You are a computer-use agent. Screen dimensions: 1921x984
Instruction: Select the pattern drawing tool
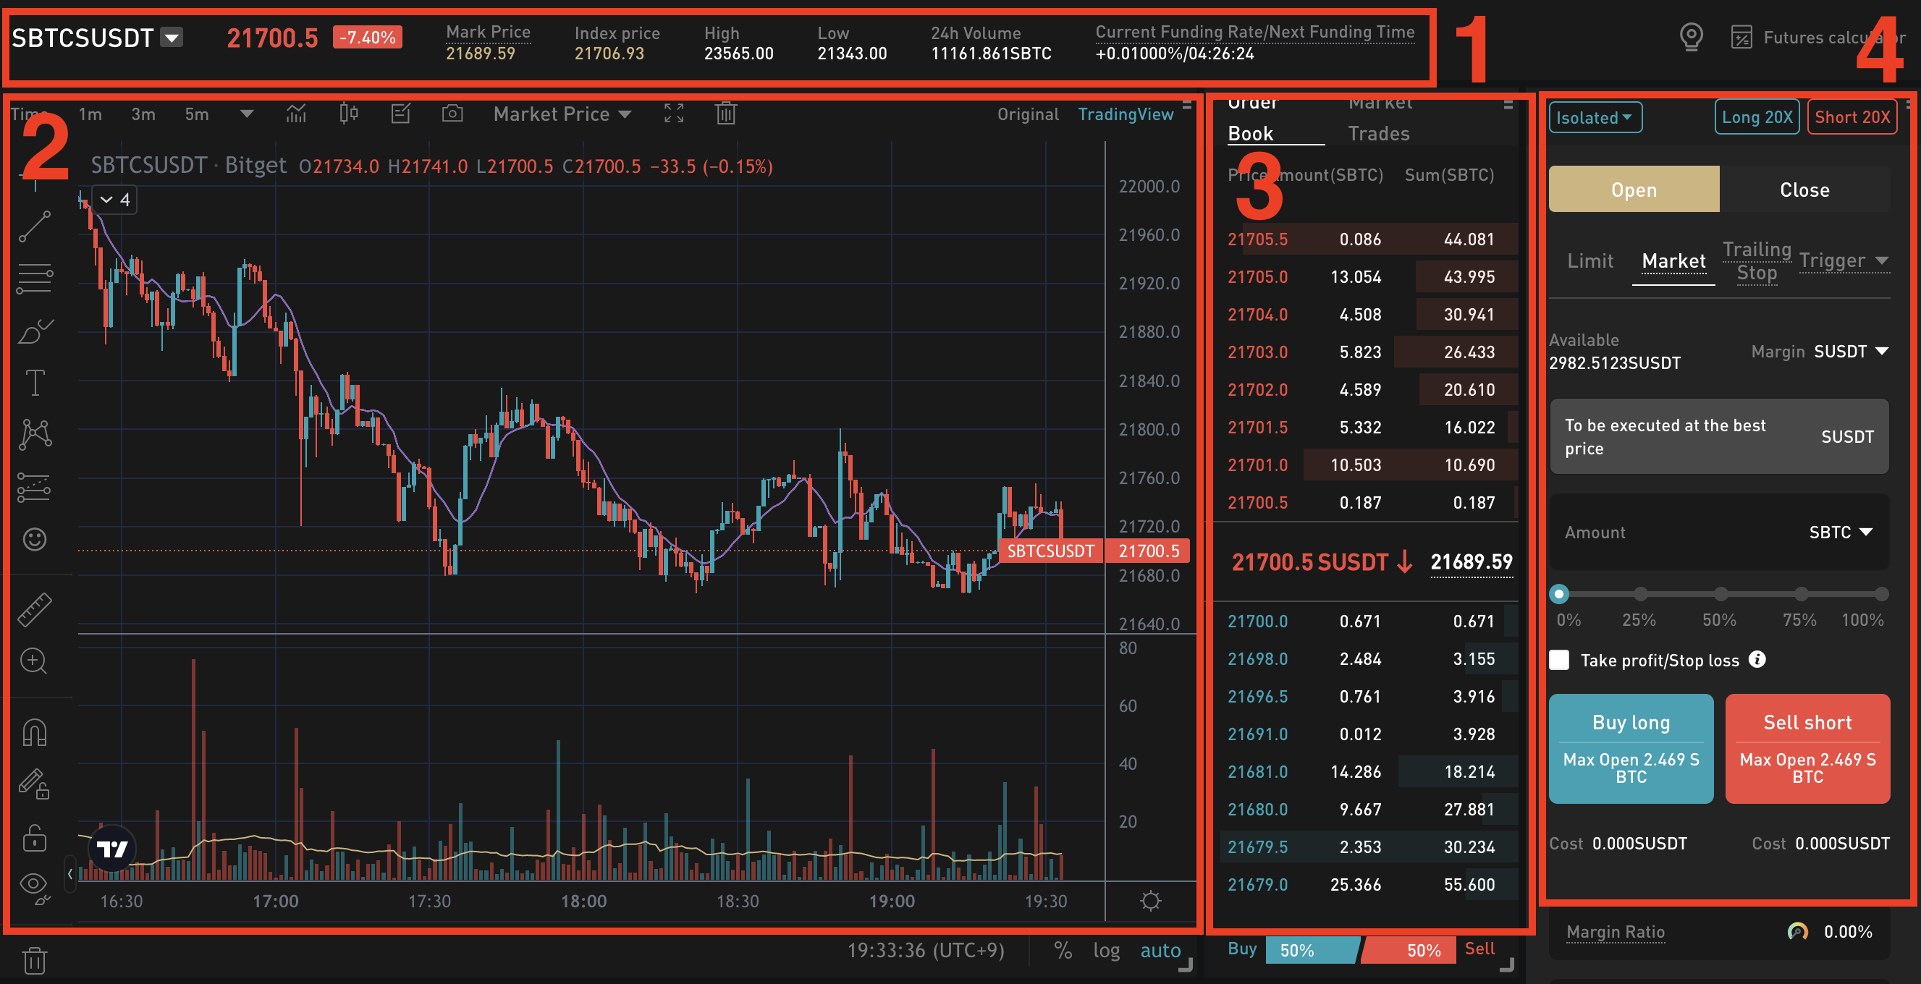click(34, 434)
